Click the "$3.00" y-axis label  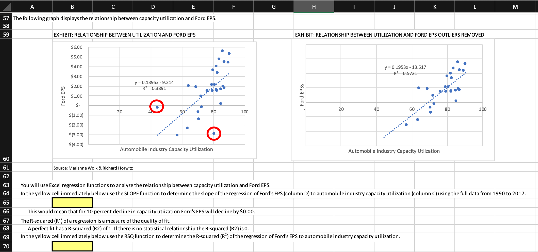pos(77,77)
